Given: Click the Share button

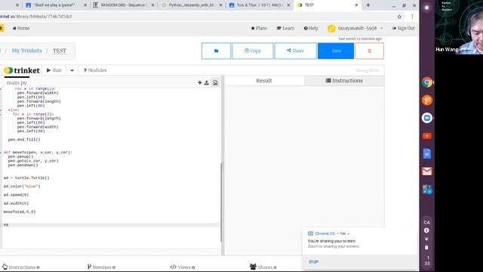Looking at the screenshot, I should (295, 51).
